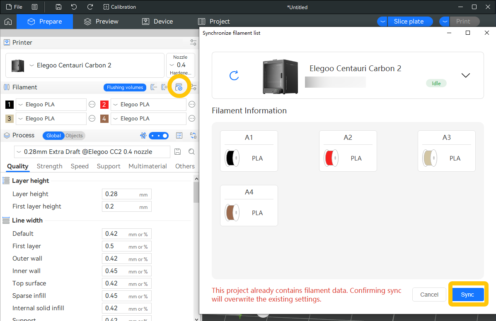Click the First layer height value field
Screen dimensions: 496x321
coord(126,207)
